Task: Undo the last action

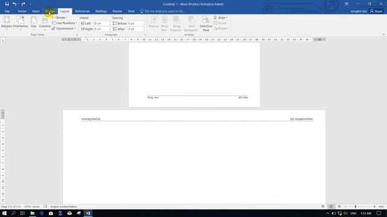Action: pos(15,4)
